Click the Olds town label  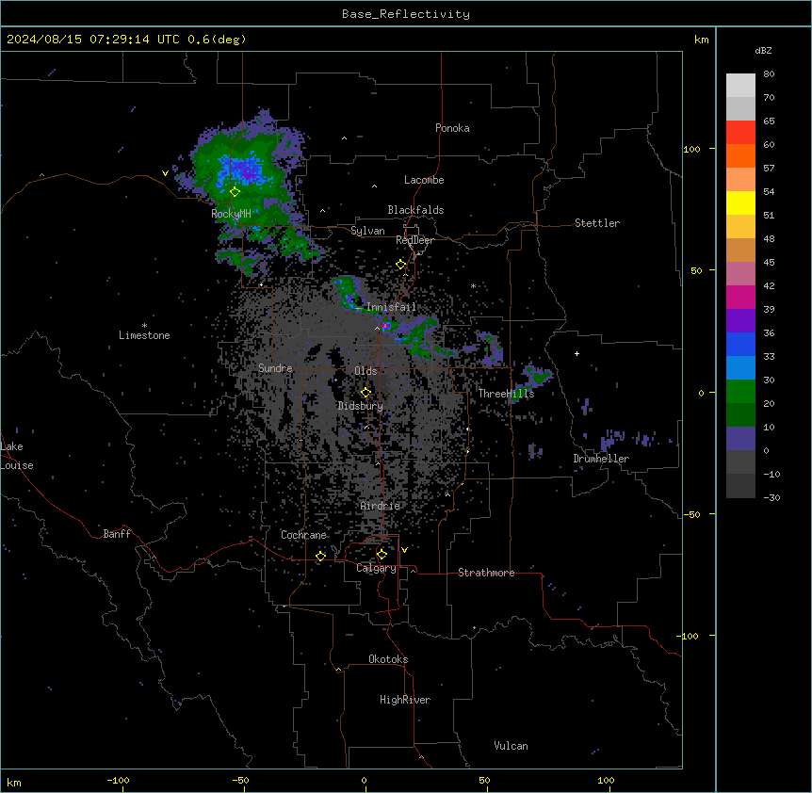click(x=365, y=371)
